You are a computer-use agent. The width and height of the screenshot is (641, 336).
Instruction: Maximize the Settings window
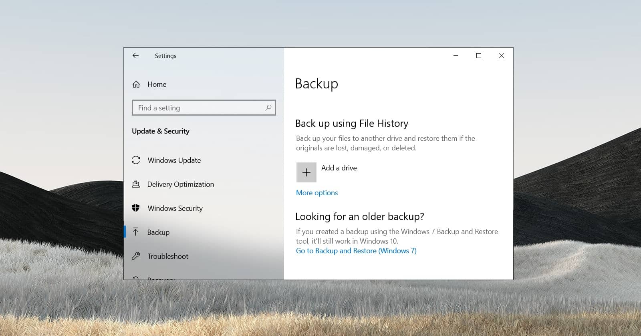point(478,56)
